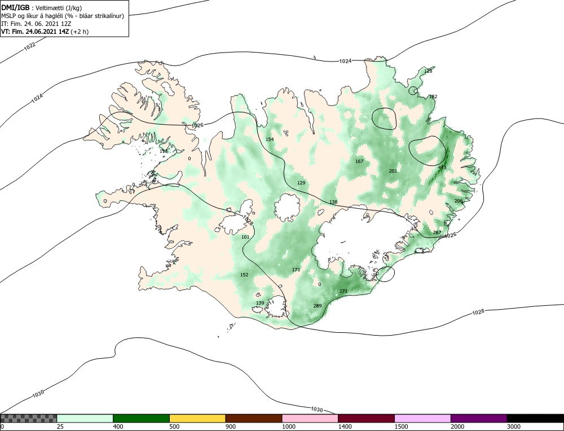Select the value 139 near the southern glacier
The image size is (564, 431).
pyautogui.click(x=260, y=303)
